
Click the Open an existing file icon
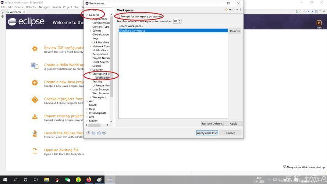(x=35, y=151)
